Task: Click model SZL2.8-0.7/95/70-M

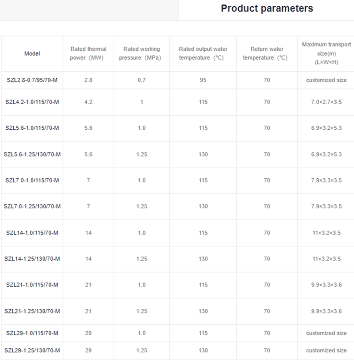Action: coord(32,80)
